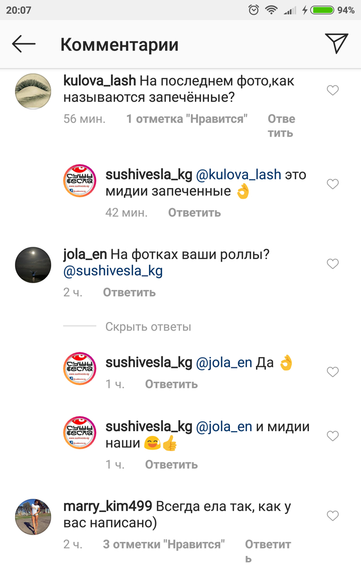Tap heart on sushivesla_kg's 'Да' reply
Viewport: 361px width, 577px height.
[333, 371]
